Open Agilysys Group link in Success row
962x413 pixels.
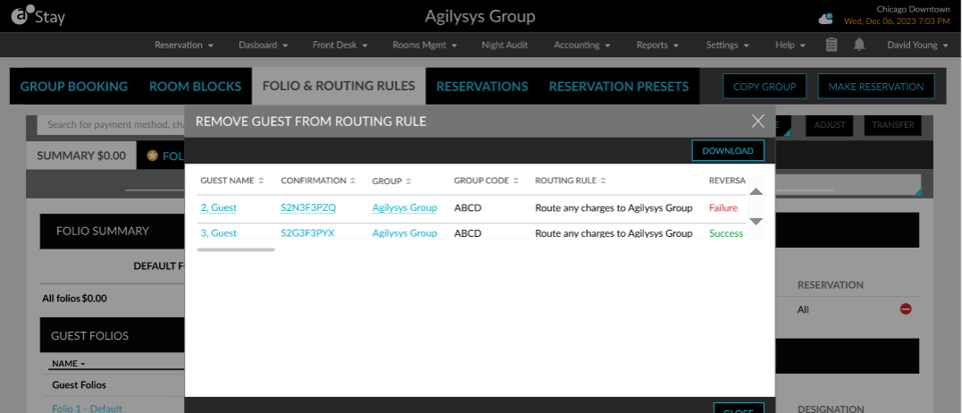point(405,233)
